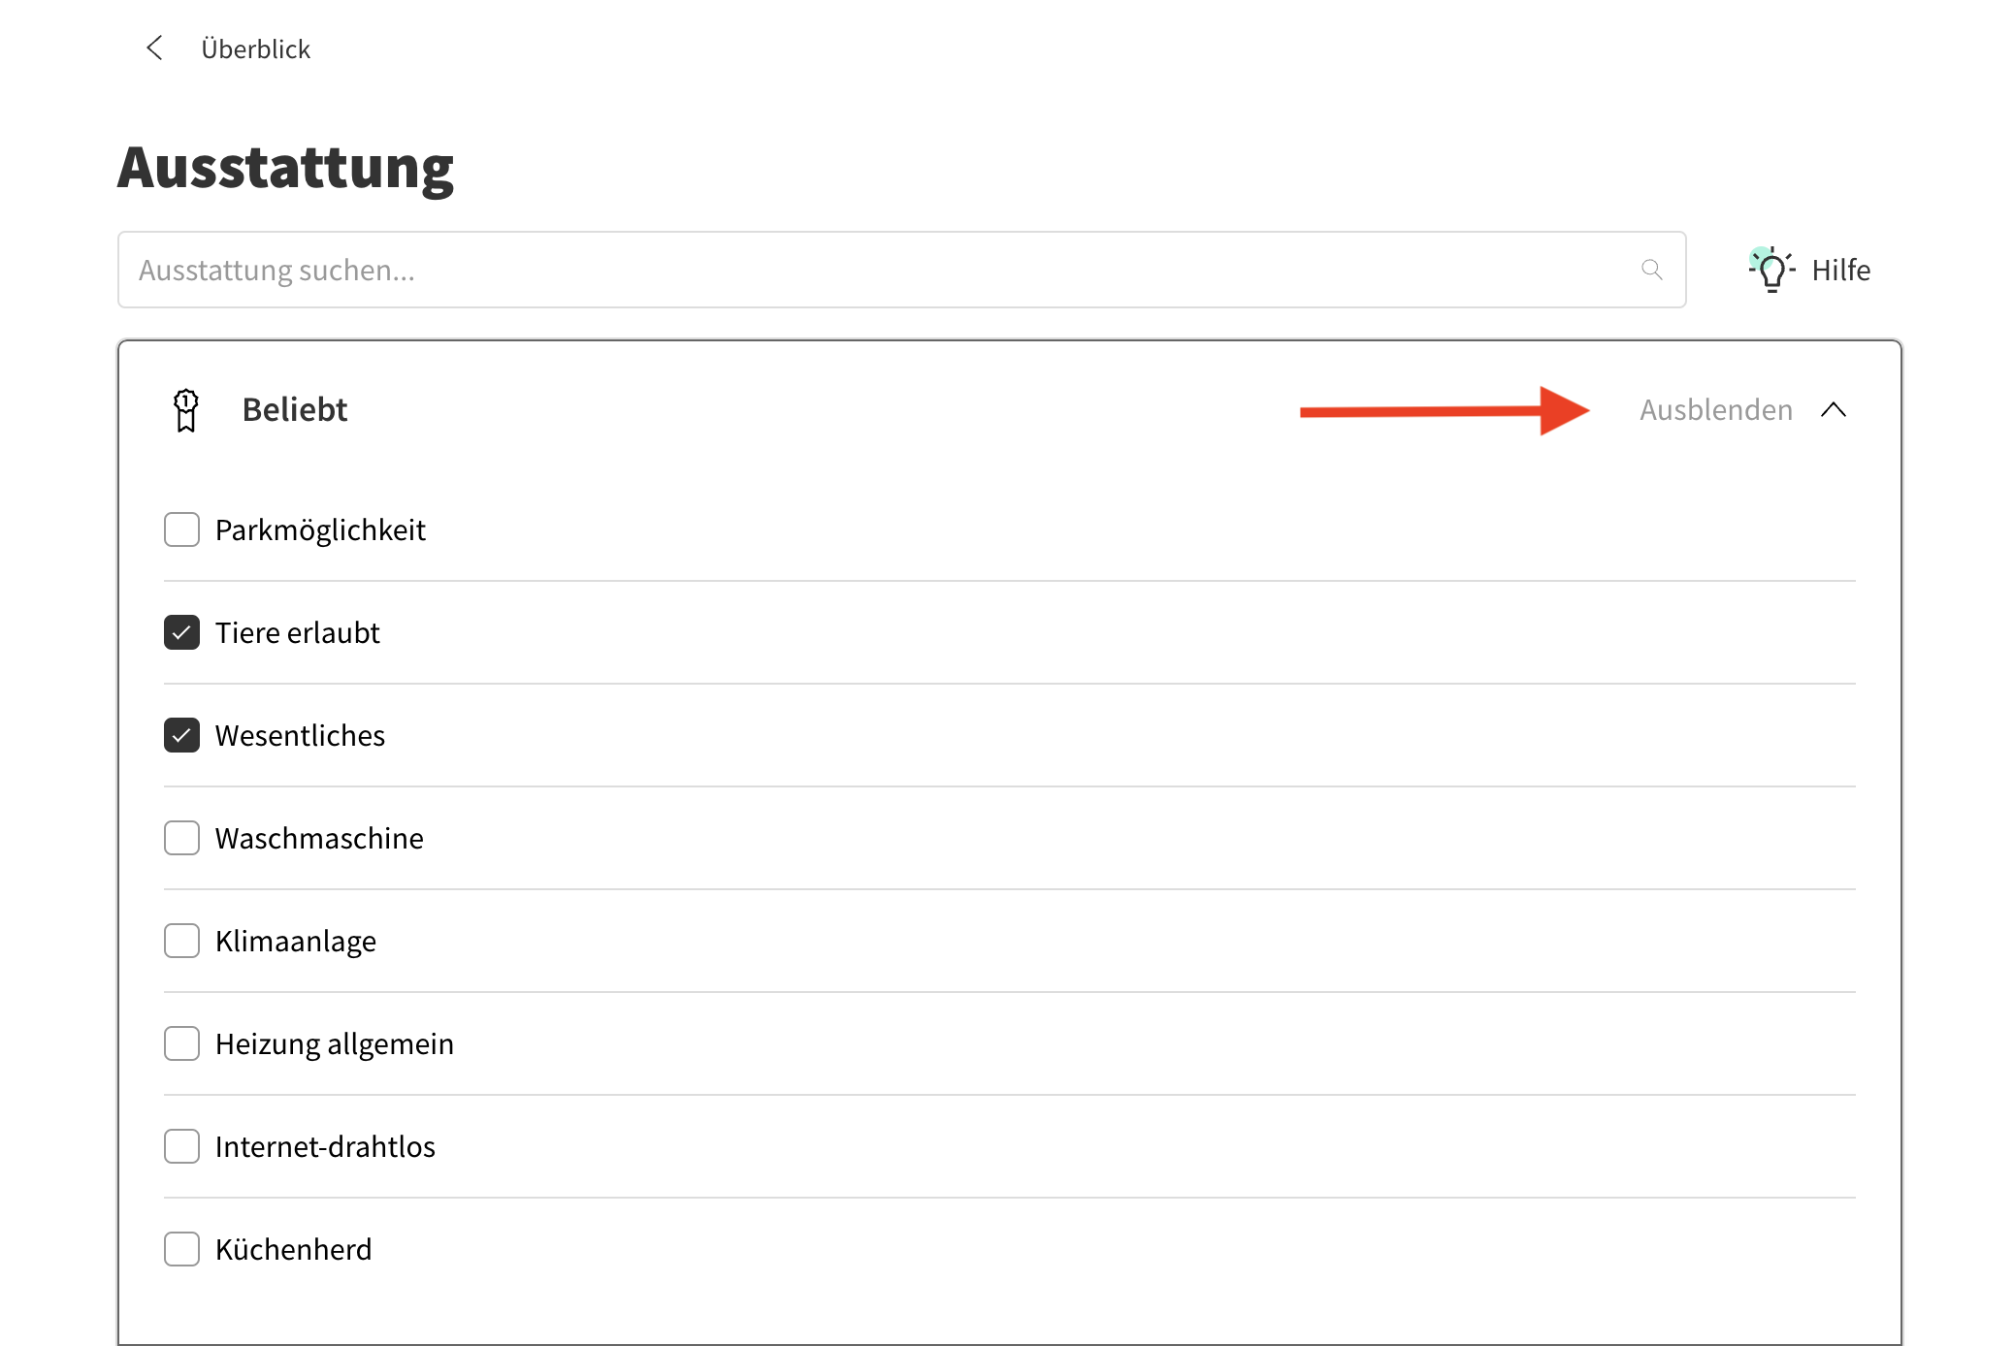The image size is (2014, 1346).
Task: Enable the Parkmöglichkeit checkbox
Action: (181, 529)
